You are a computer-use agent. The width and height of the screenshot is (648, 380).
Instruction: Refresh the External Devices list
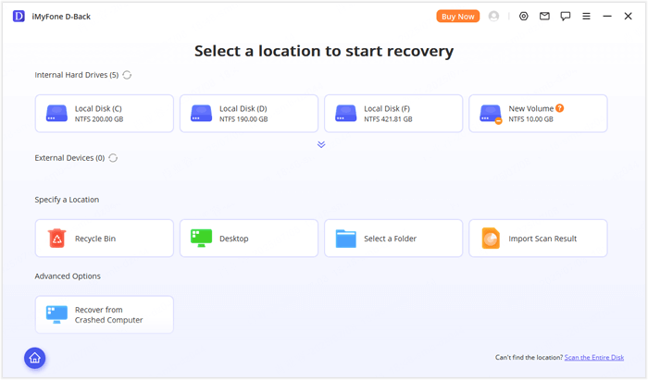(x=113, y=158)
